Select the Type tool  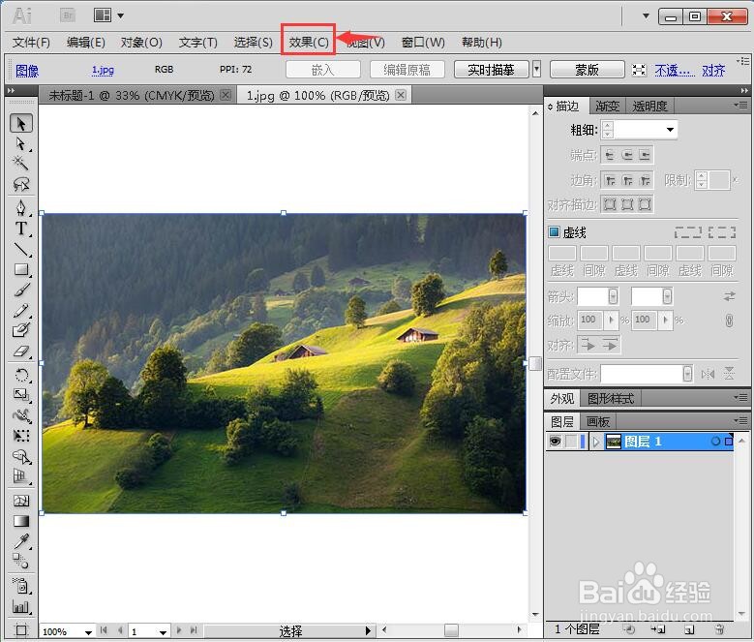[21, 229]
